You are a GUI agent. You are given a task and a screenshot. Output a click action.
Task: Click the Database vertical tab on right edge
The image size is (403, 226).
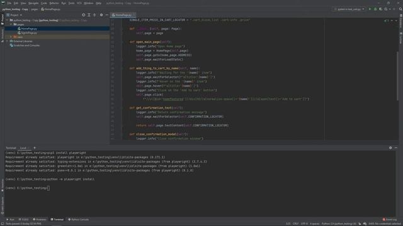point(400,21)
